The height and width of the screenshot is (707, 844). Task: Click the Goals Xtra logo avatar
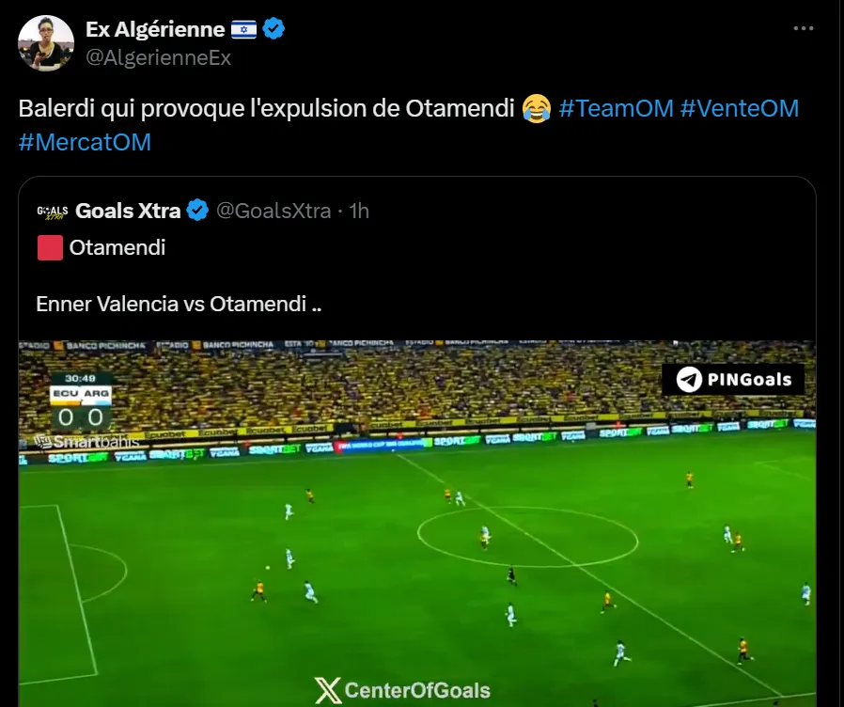[x=53, y=212]
